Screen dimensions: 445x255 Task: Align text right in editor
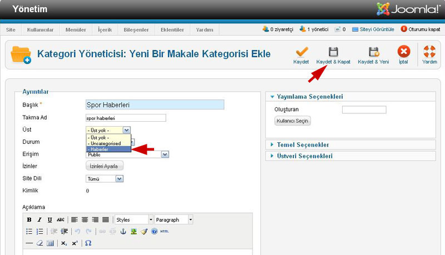coord(95,219)
